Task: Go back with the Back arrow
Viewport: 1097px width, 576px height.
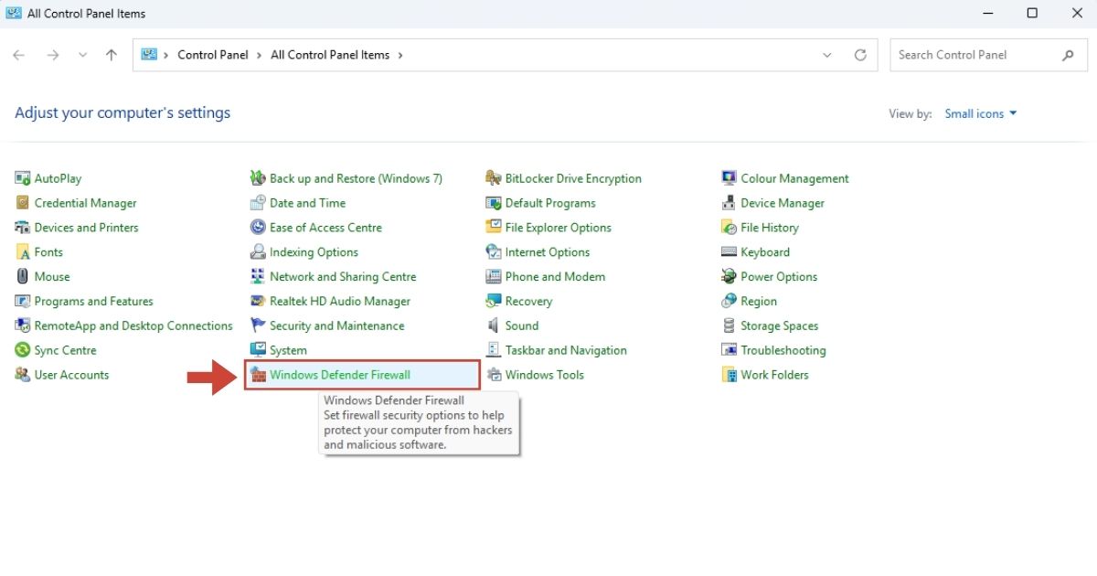Action: [19, 55]
